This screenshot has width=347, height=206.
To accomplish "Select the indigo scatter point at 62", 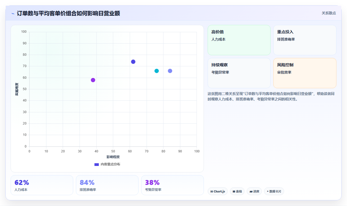I will 133,62.
